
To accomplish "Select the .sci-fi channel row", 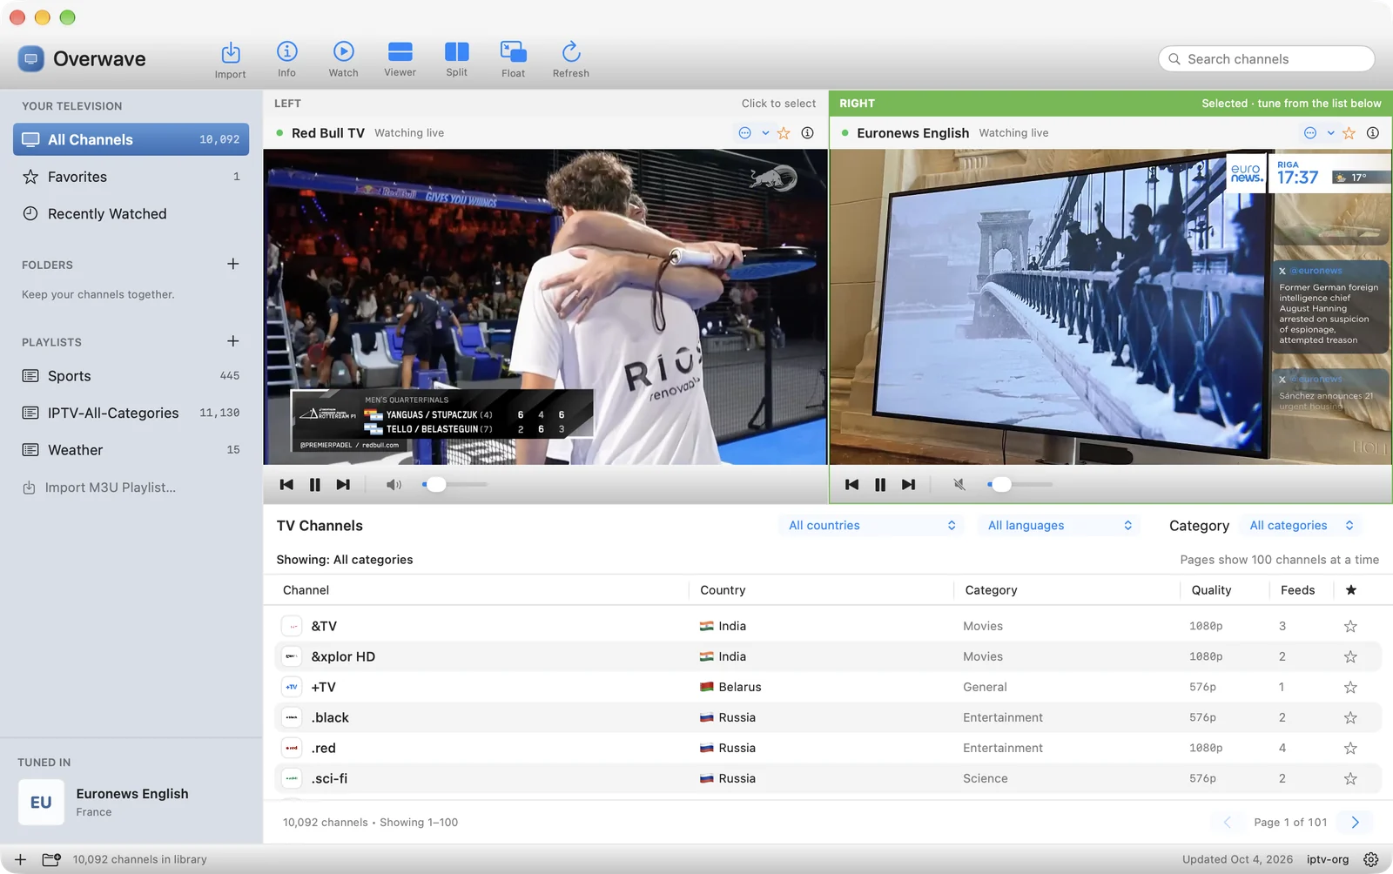I will tap(828, 778).
